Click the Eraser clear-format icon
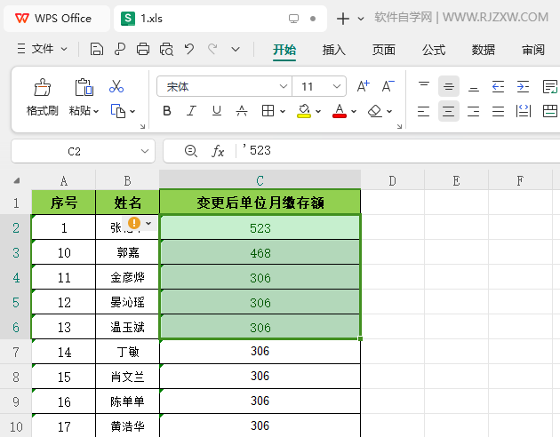Screen dimensions: 560x437 [374, 111]
